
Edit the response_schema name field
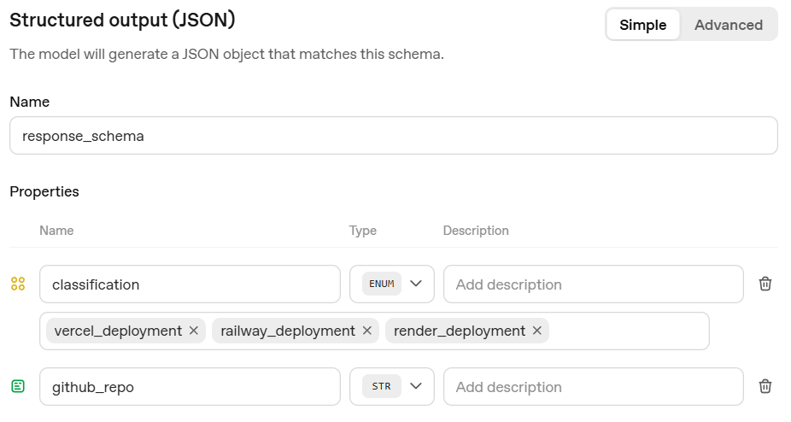(393, 136)
